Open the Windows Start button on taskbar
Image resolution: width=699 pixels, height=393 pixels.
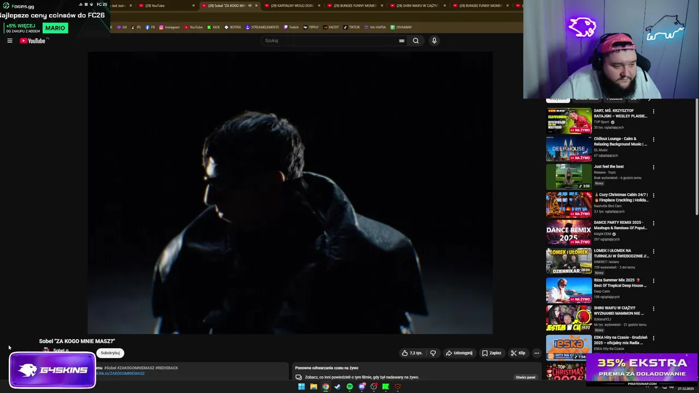pos(301,386)
